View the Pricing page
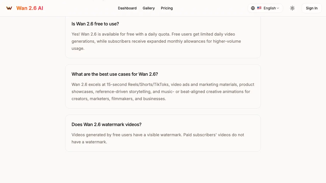Screen dimensions: 326x183 [167, 8]
